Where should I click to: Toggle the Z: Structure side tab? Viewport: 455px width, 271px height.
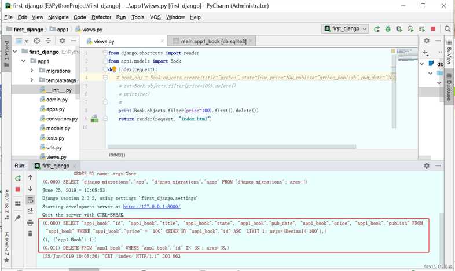[6, 204]
